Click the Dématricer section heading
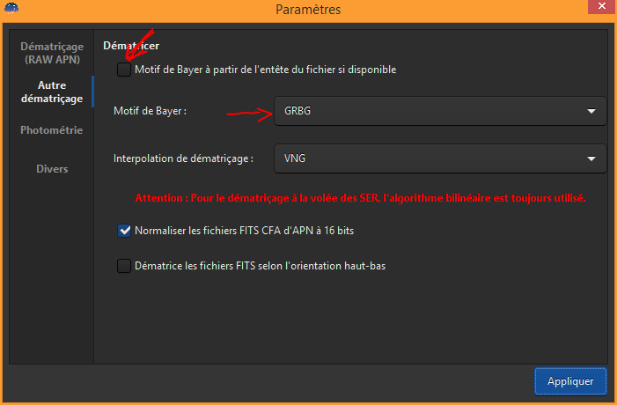The height and width of the screenshot is (405, 617). tap(131, 46)
